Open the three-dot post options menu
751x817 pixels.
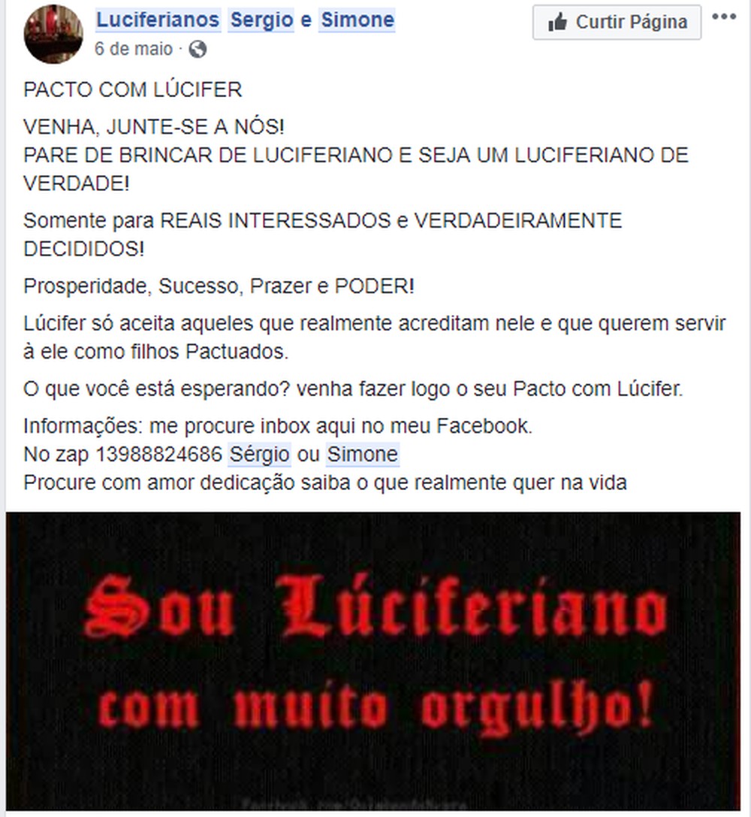(x=724, y=17)
